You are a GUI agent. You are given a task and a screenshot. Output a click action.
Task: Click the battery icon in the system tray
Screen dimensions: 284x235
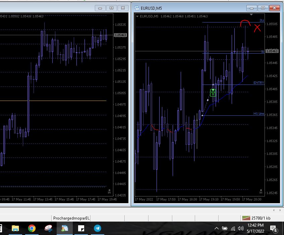coord(225,229)
